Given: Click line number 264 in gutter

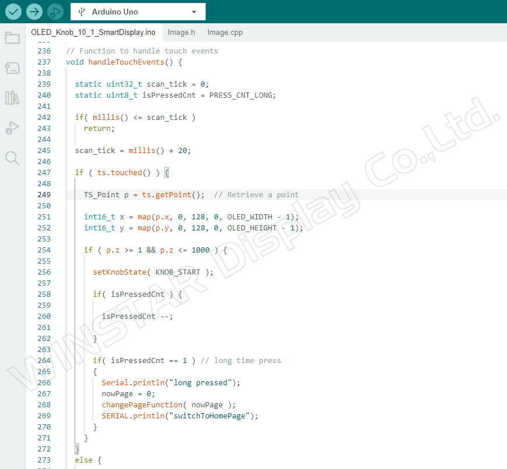Looking at the screenshot, I should pyautogui.click(x=44, y=361).
